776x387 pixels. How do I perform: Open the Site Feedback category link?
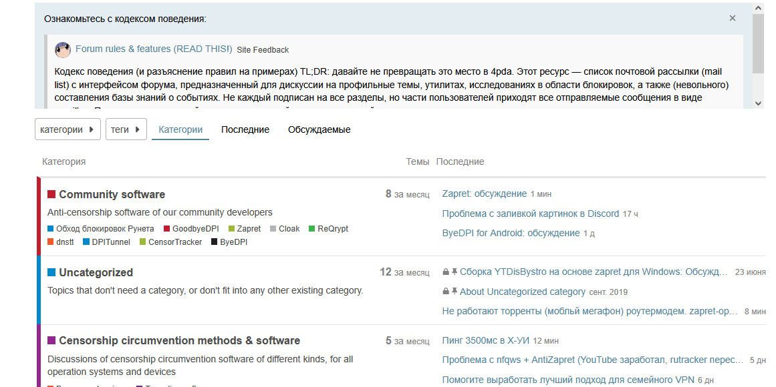[263, 50]
